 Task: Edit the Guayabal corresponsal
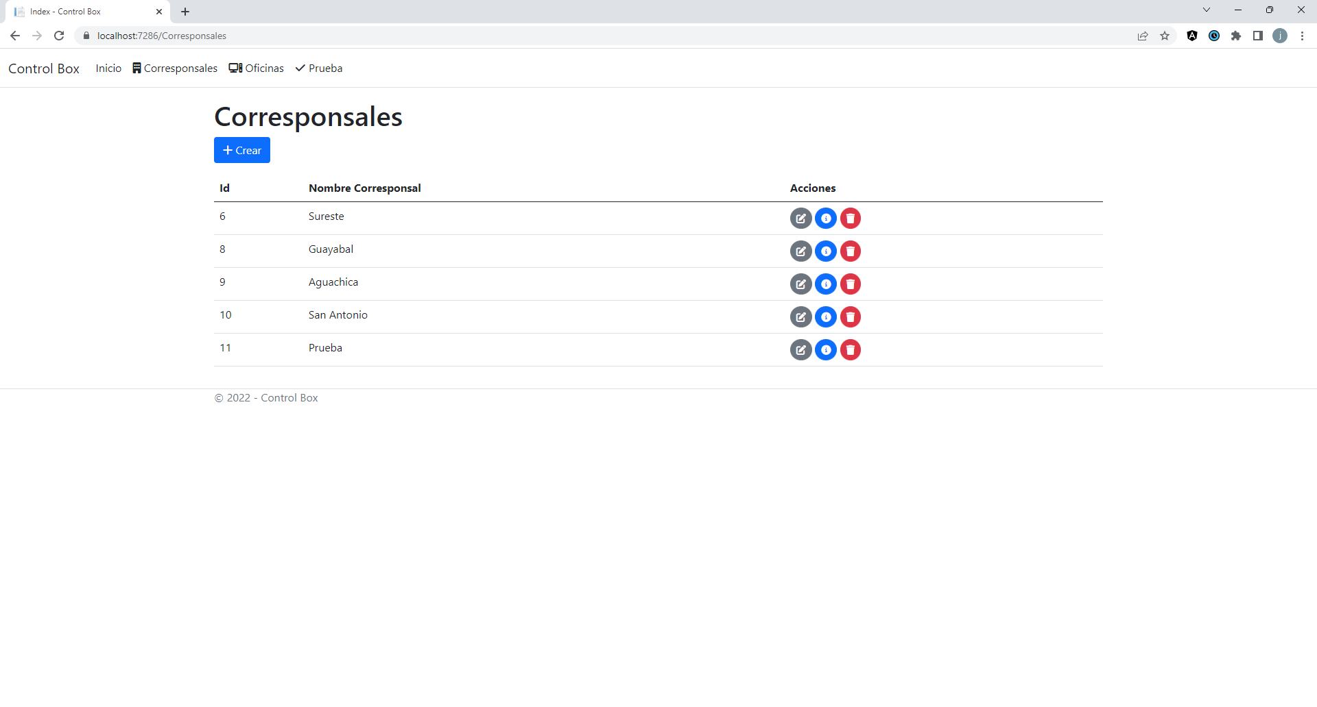pyautogui.click(x=800, y=251)
